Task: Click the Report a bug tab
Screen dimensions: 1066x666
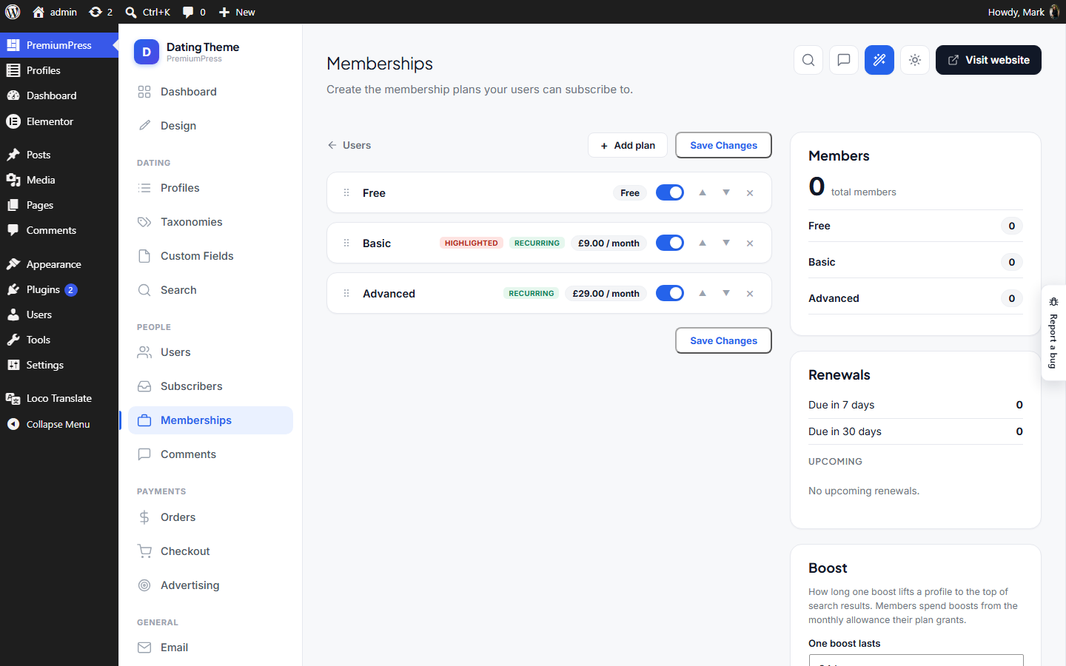Action: point(1053,333)
